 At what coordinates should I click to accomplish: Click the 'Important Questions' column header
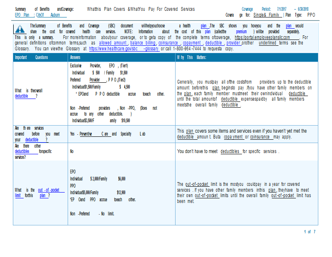31,57
